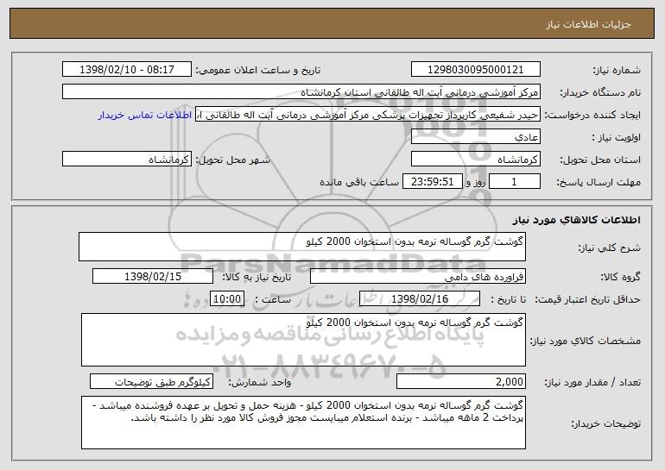Open the اطلاعات تماس خریدار link
This screenshot has width=665, height=470.
(145, 115)
